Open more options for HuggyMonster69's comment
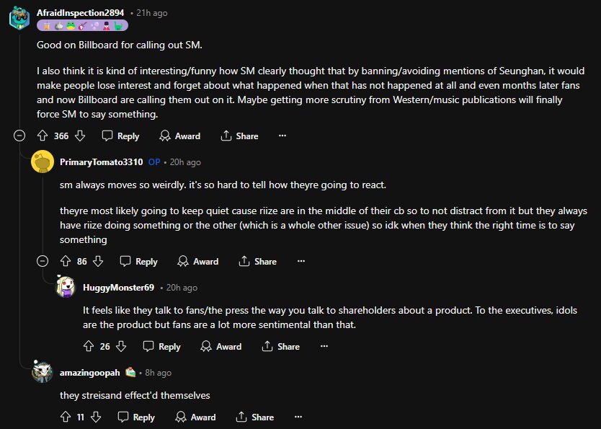601x429 pixels. [324, 346]
